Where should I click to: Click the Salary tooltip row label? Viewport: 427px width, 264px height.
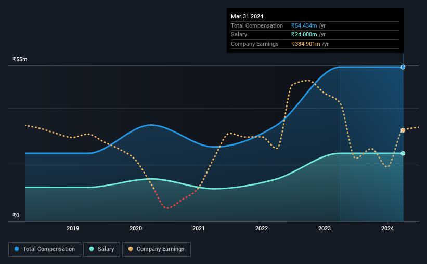239,35
